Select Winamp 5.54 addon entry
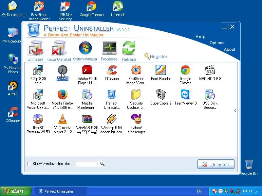The image size is (262, 196). click(x=112, y=124)
